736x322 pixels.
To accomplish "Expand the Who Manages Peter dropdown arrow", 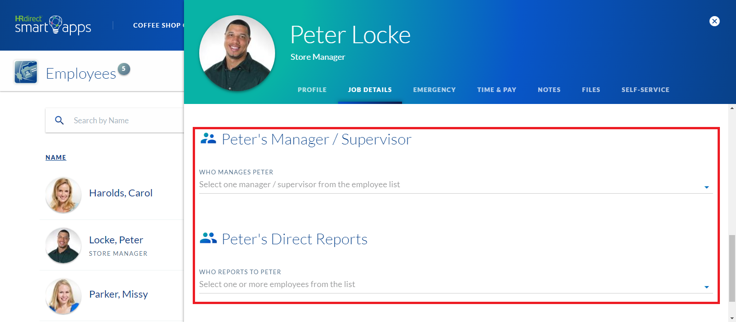I will coord(707,187).
